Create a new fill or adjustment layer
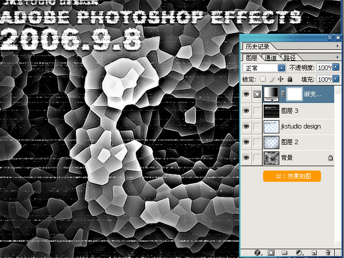The height and width of the screenshot is (258, 344). coord(299,253)
